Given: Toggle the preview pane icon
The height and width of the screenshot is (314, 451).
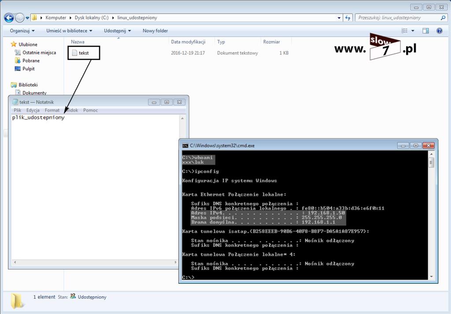Looking at the screenshot, I should 426,30.
